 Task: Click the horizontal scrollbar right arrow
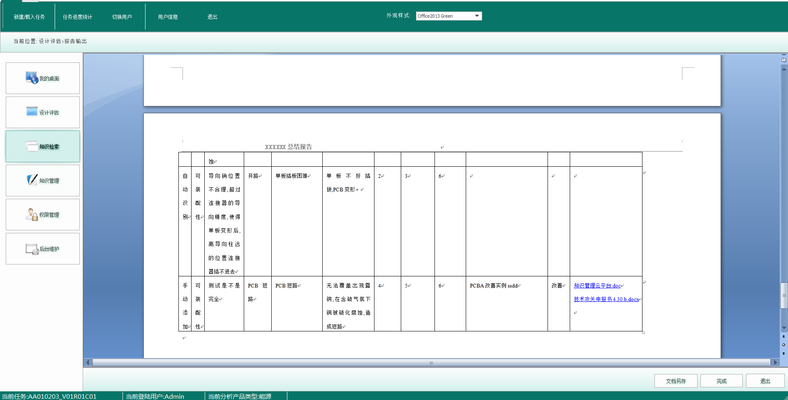[775, 363]
